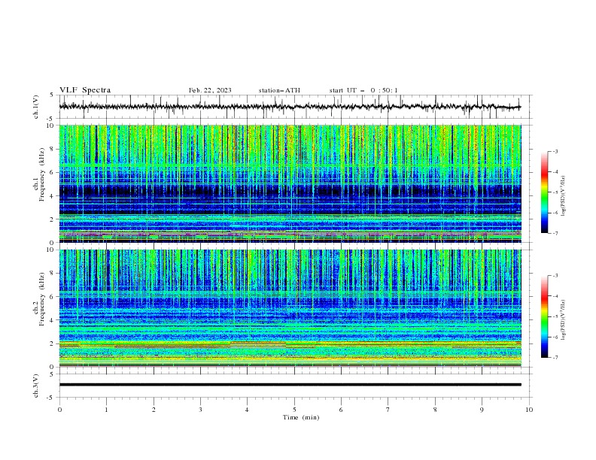
Task: Click the time axis tick label '3'
Action: click(x=200, y=410)
